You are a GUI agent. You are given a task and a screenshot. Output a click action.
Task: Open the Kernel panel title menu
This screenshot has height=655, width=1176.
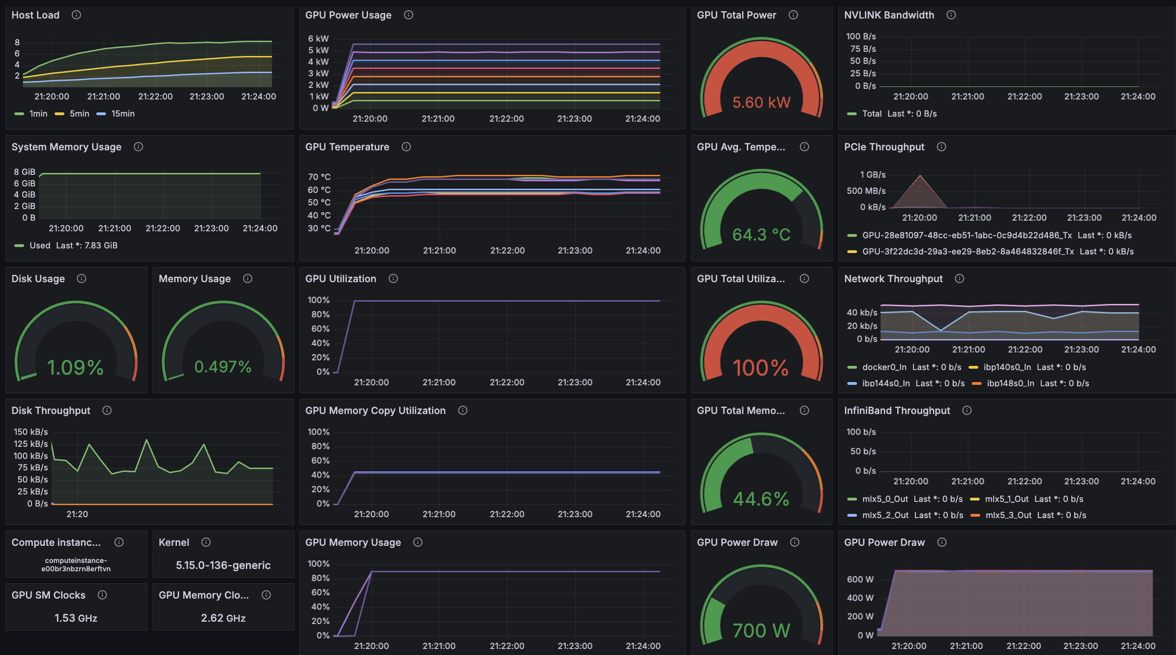point(174,542)
